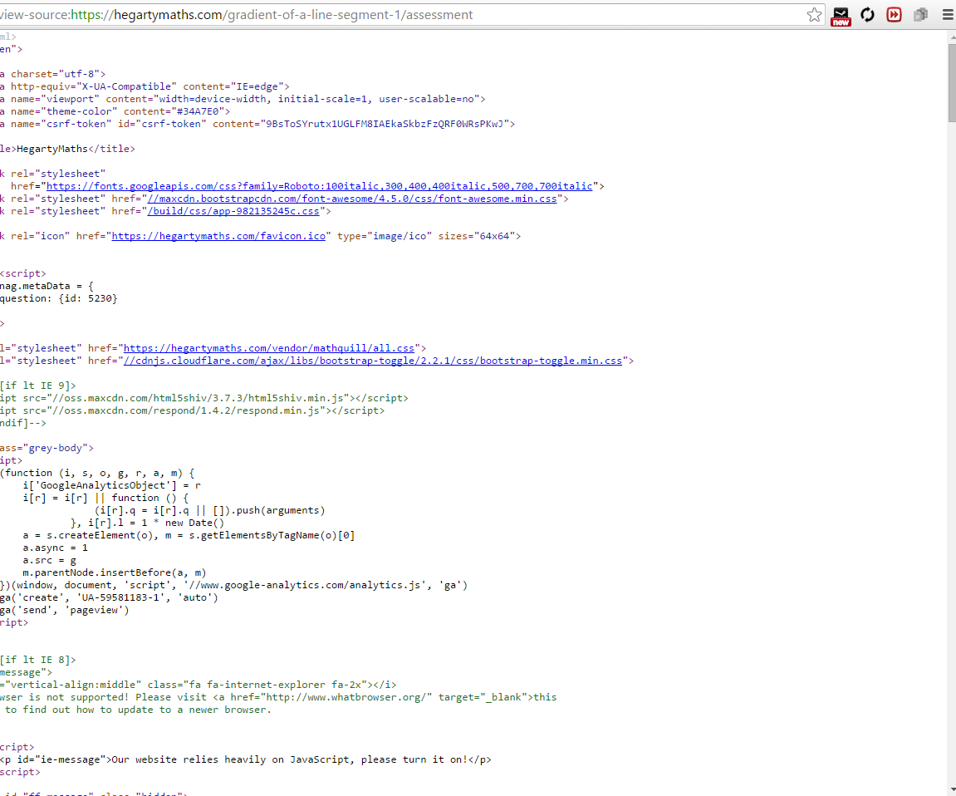Screen dimensions: 956x796
Task: Click the 'GoogleAnalyticsObject' code line
Action: pos(111,485)
